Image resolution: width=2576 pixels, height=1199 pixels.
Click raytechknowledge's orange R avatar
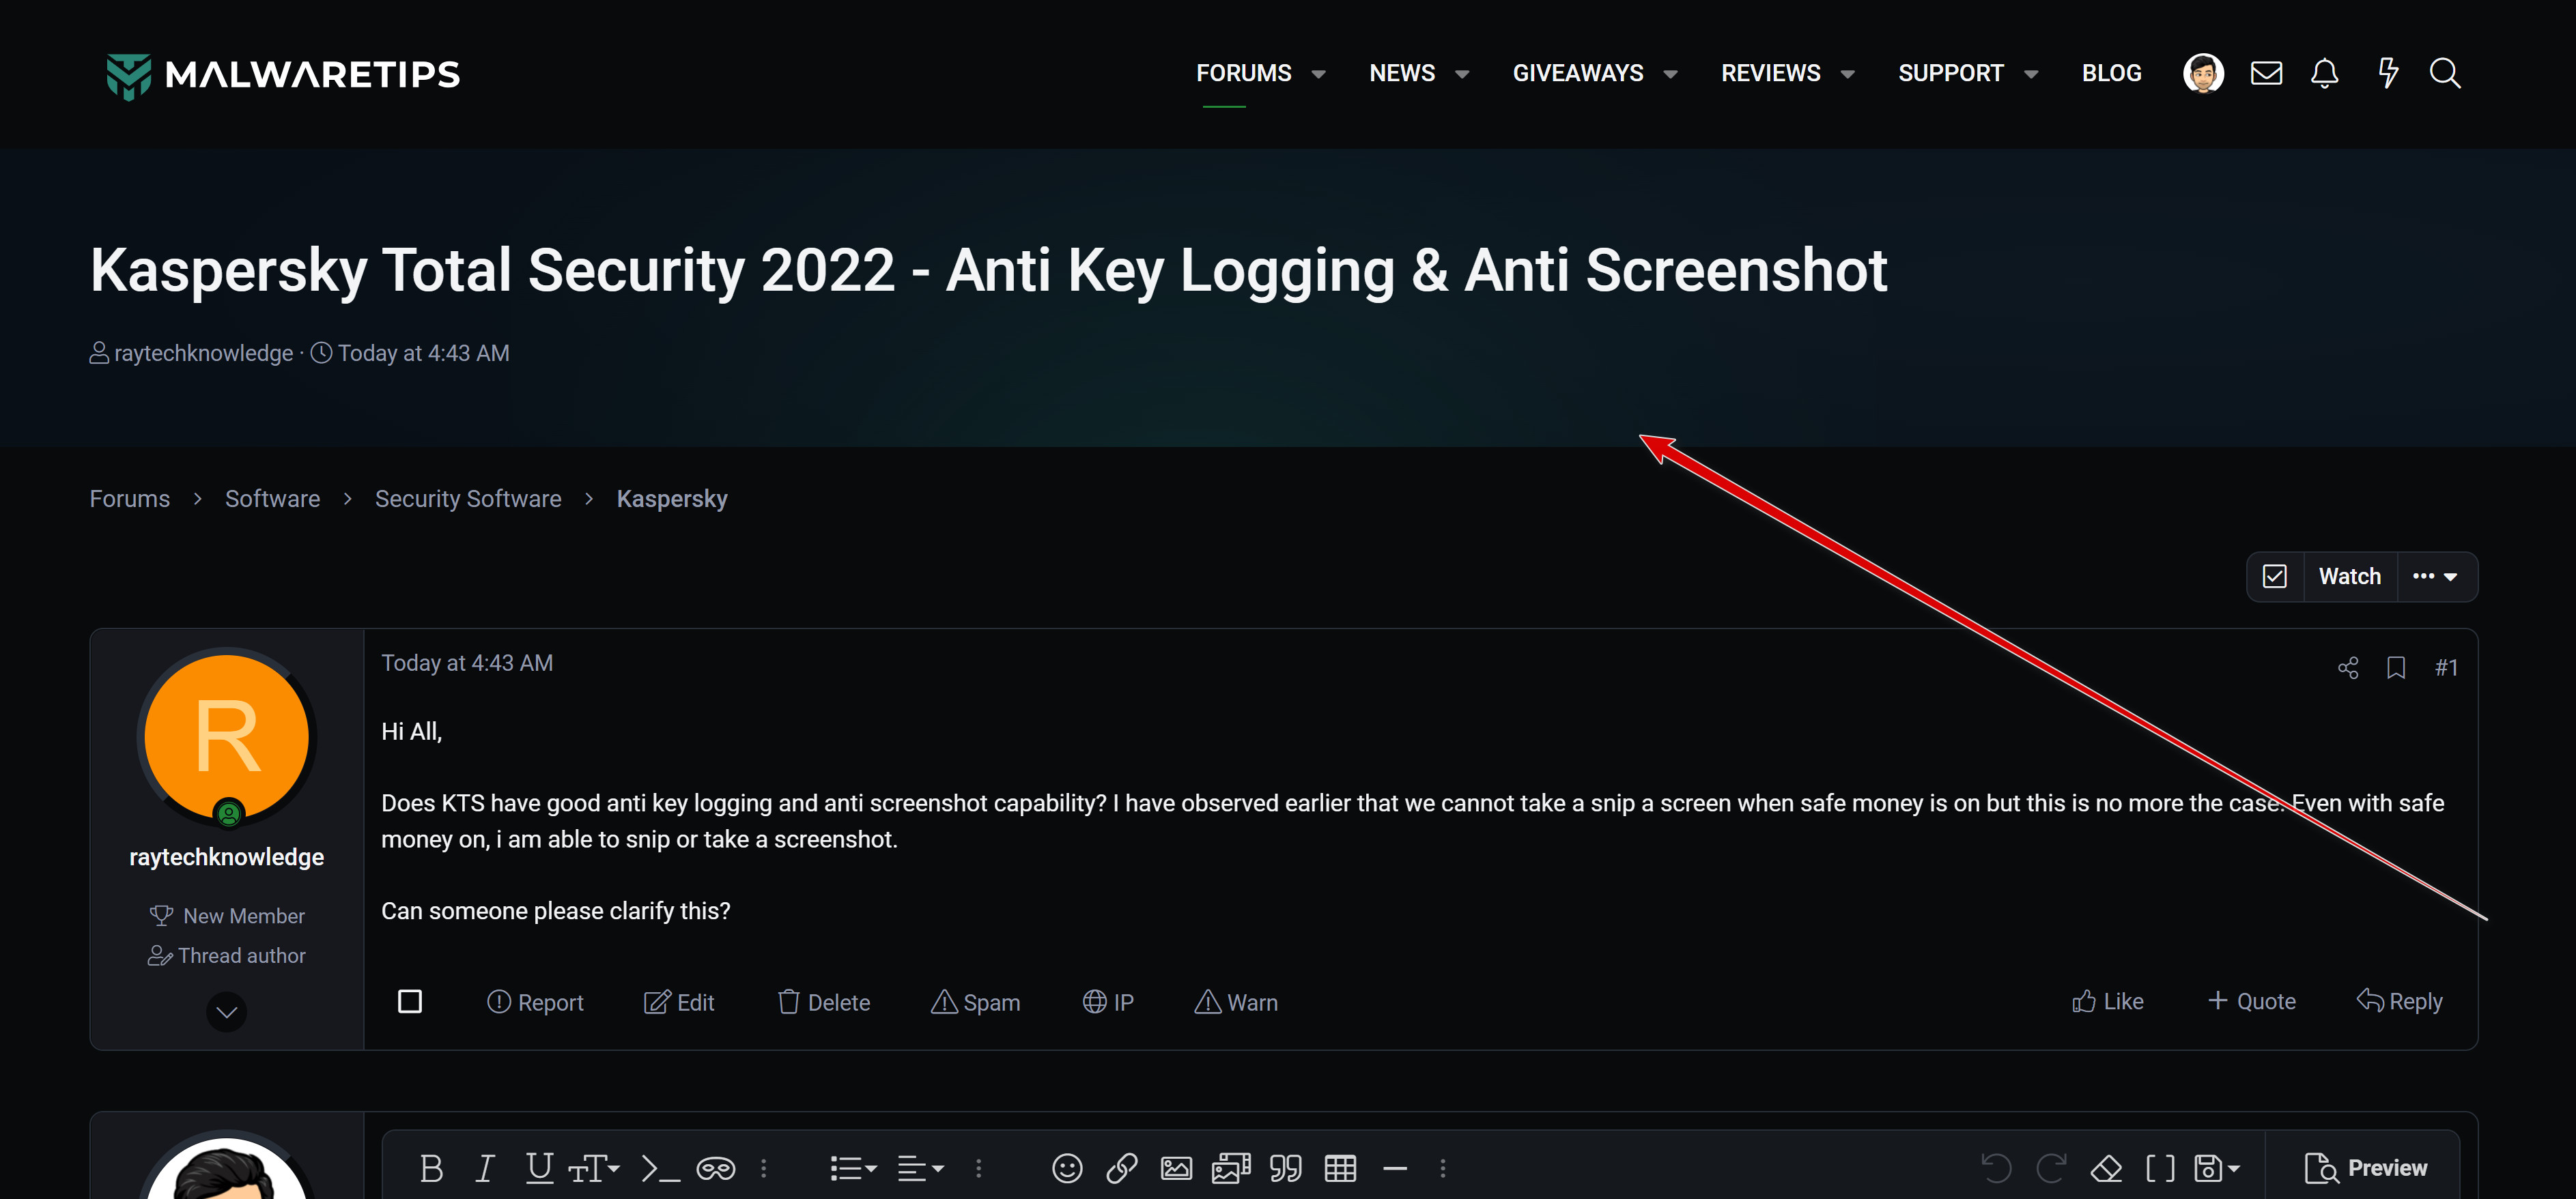tap(227, 738)
